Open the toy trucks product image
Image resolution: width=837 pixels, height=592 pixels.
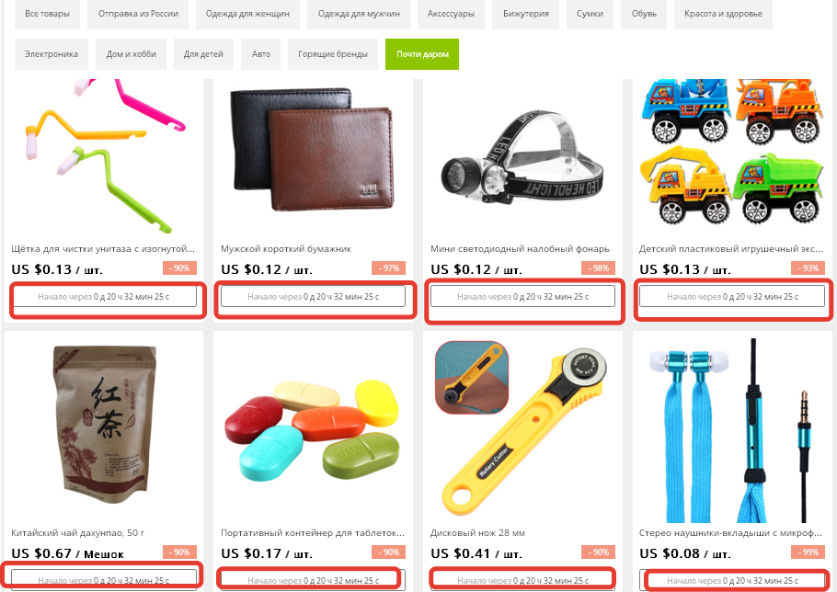[x=732, y=152]
